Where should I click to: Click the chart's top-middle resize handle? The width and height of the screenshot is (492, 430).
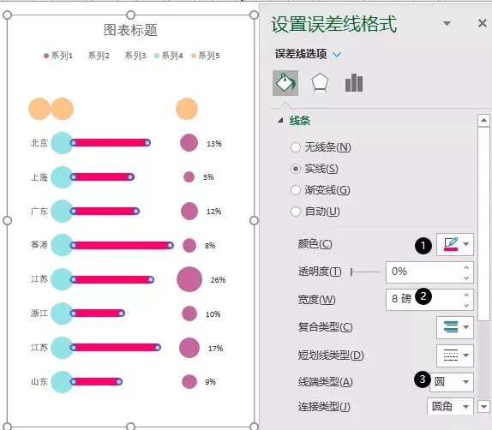[130, 15]
